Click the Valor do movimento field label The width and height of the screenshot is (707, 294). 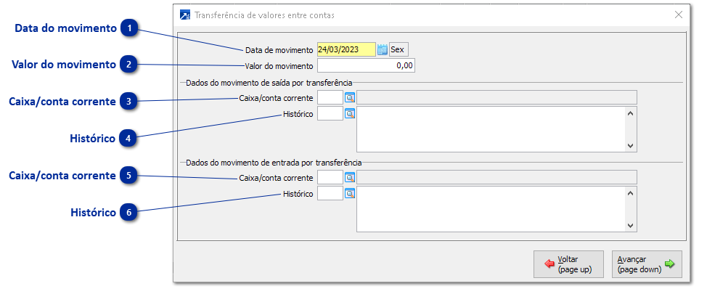click(x=279, y=66)
